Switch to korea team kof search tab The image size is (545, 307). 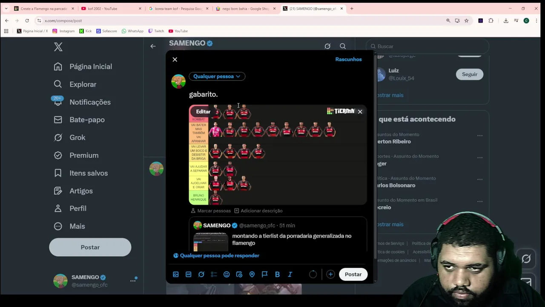click(178, 9)
